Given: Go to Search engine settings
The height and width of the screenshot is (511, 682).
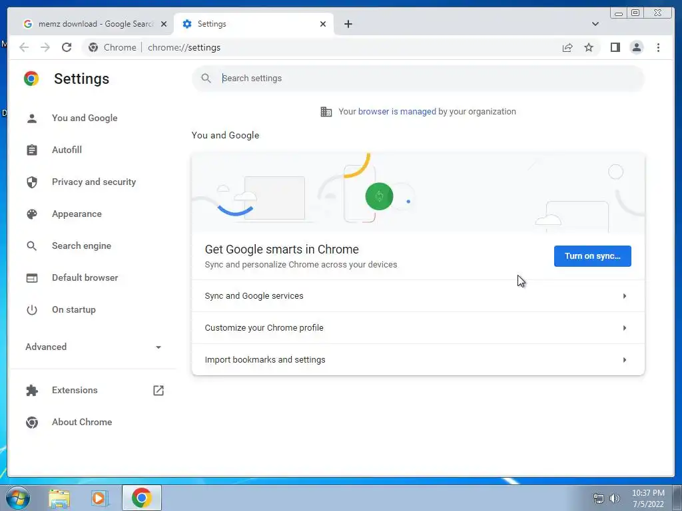Looking at the screenshot, I should point(81,246).
